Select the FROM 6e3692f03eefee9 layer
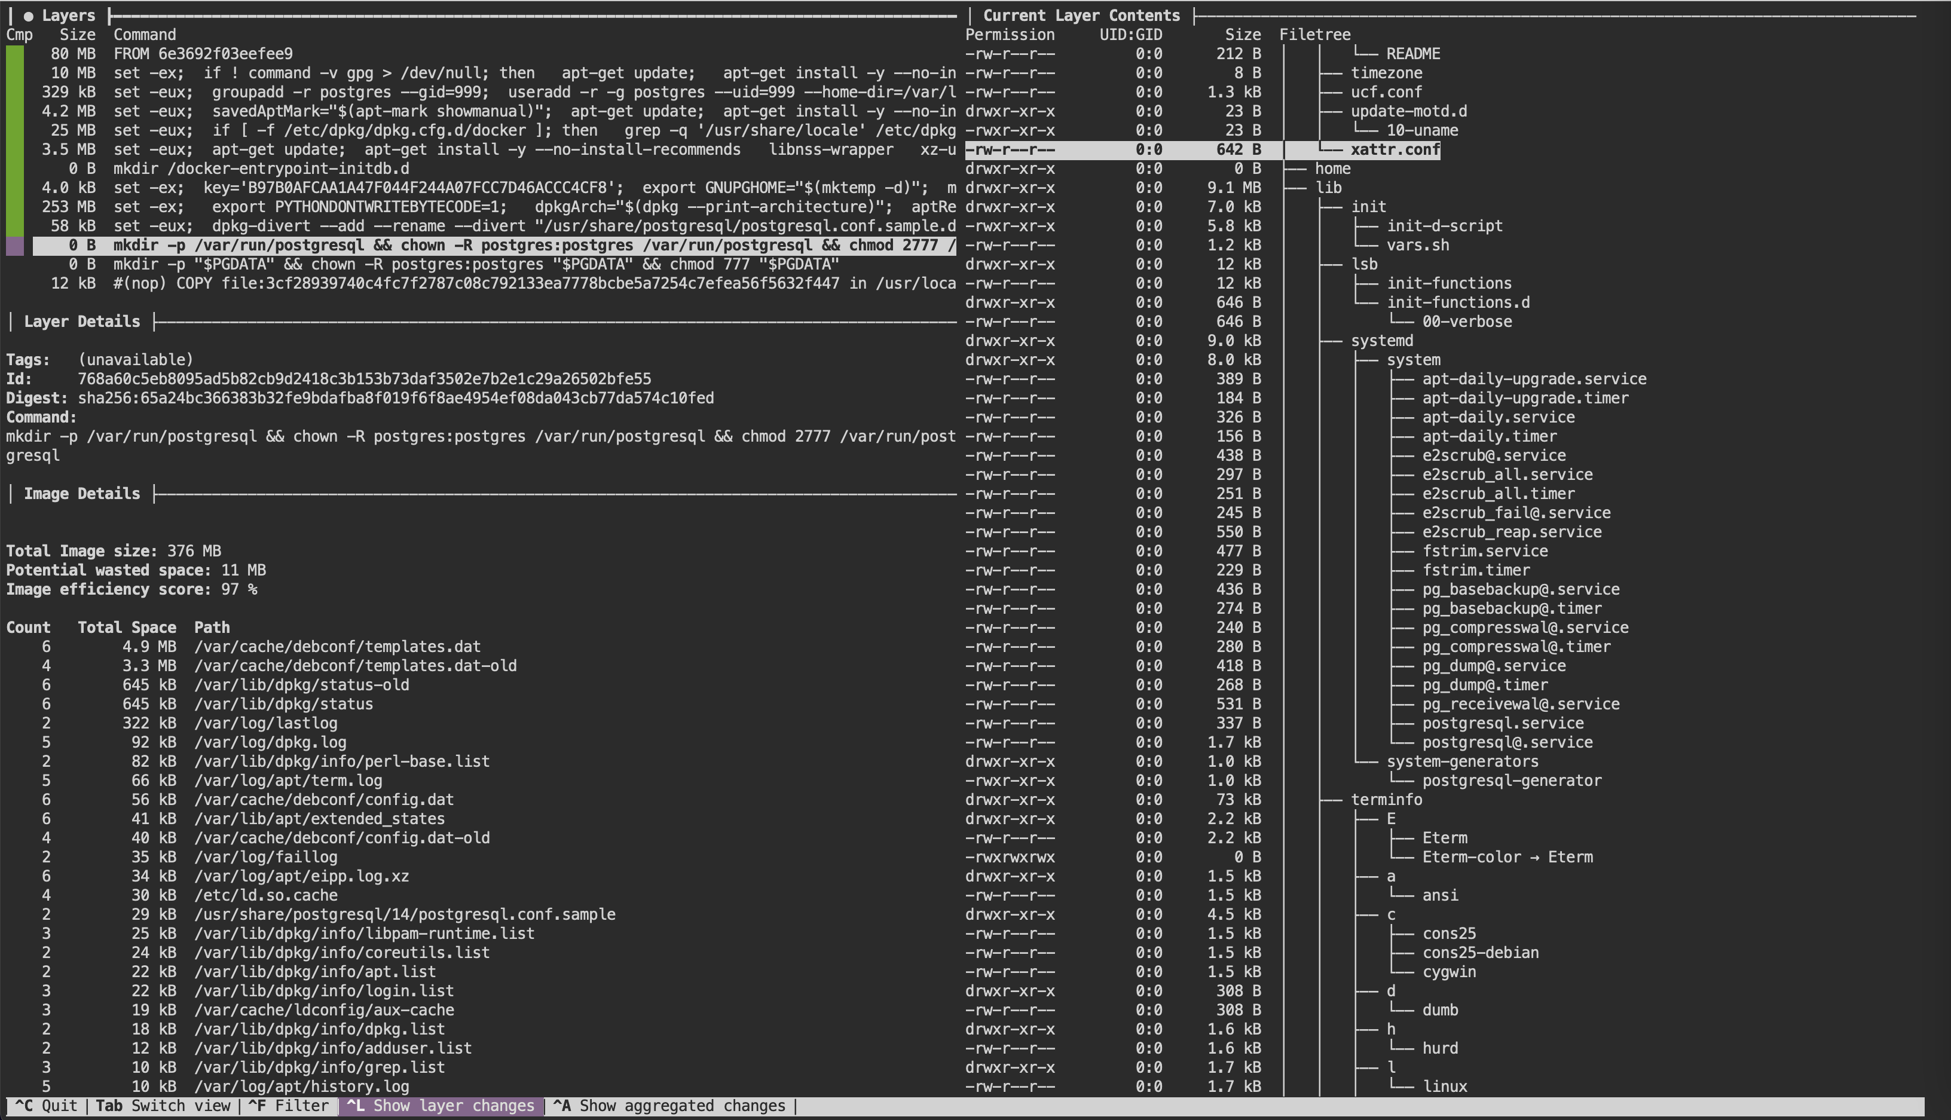This screenshot has height=1120, width=1951. point(202,54)
